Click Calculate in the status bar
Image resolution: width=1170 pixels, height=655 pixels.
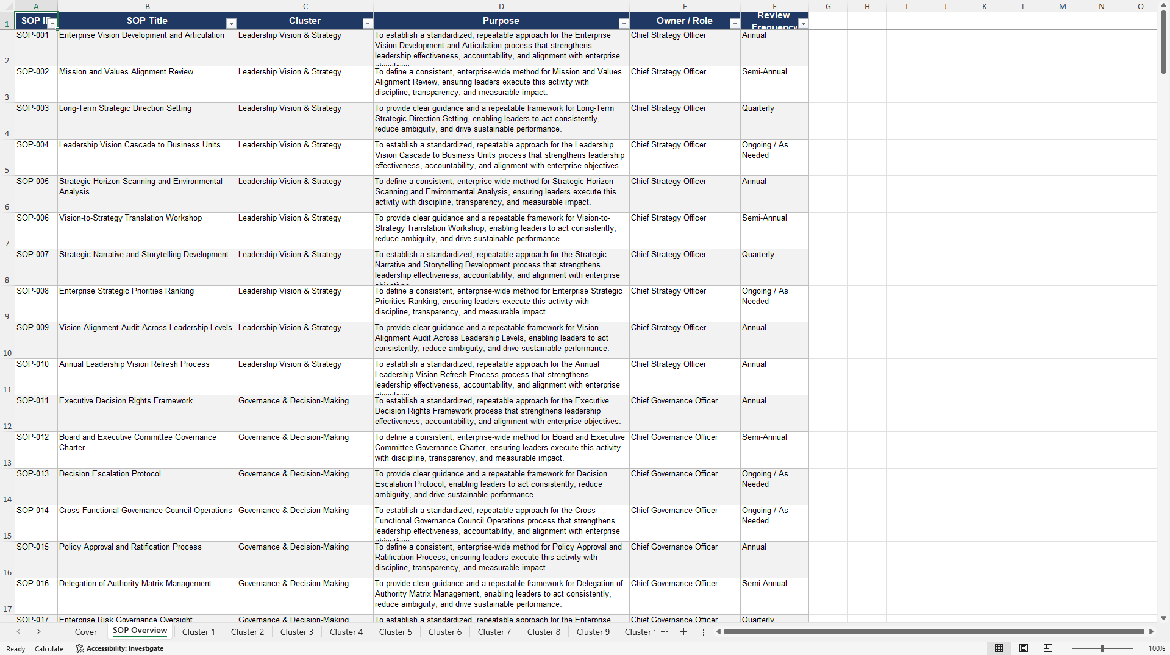click(49, 649)
